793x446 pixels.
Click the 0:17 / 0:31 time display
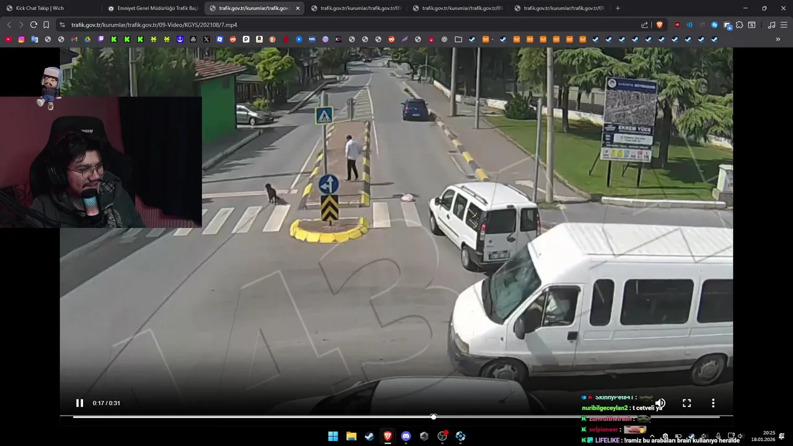(107, 403)
